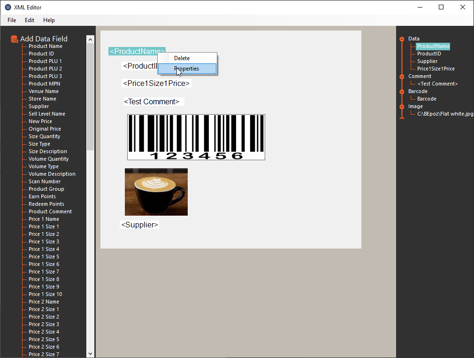Viewport: 474px width, 358px height.
Task: Close the XML Editor window
Action: pos(463,7)
